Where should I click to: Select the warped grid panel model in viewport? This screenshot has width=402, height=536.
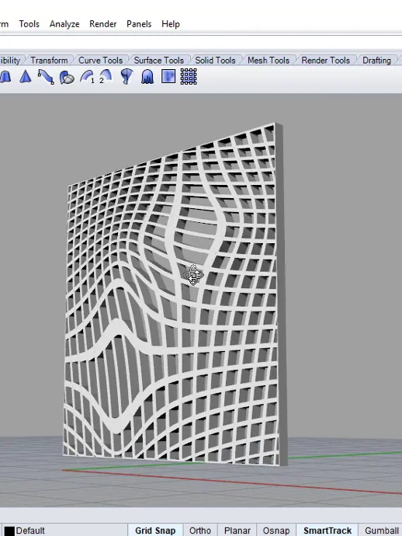[x=174, y=294]
